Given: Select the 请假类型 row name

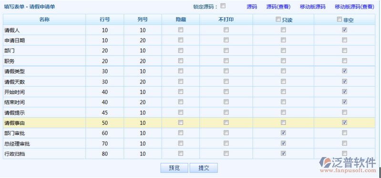Looking at the screenshot, I should (x=15, y=71).
